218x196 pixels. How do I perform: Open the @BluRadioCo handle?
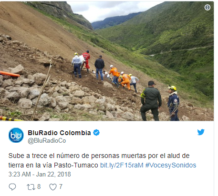click(47, 141)
